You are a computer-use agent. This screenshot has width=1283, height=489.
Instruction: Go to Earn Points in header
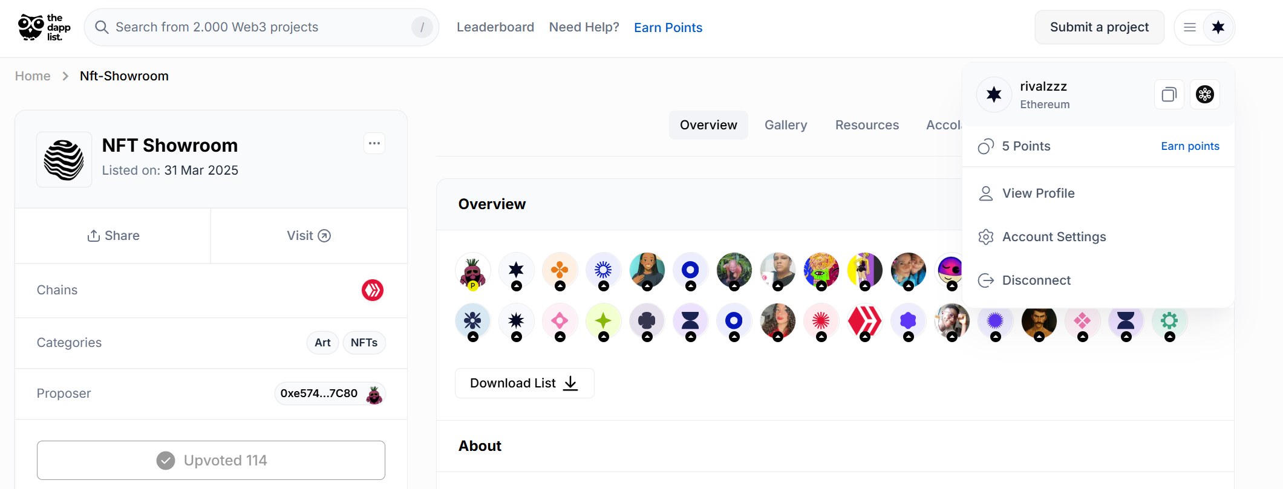click(x=668, y=28)
